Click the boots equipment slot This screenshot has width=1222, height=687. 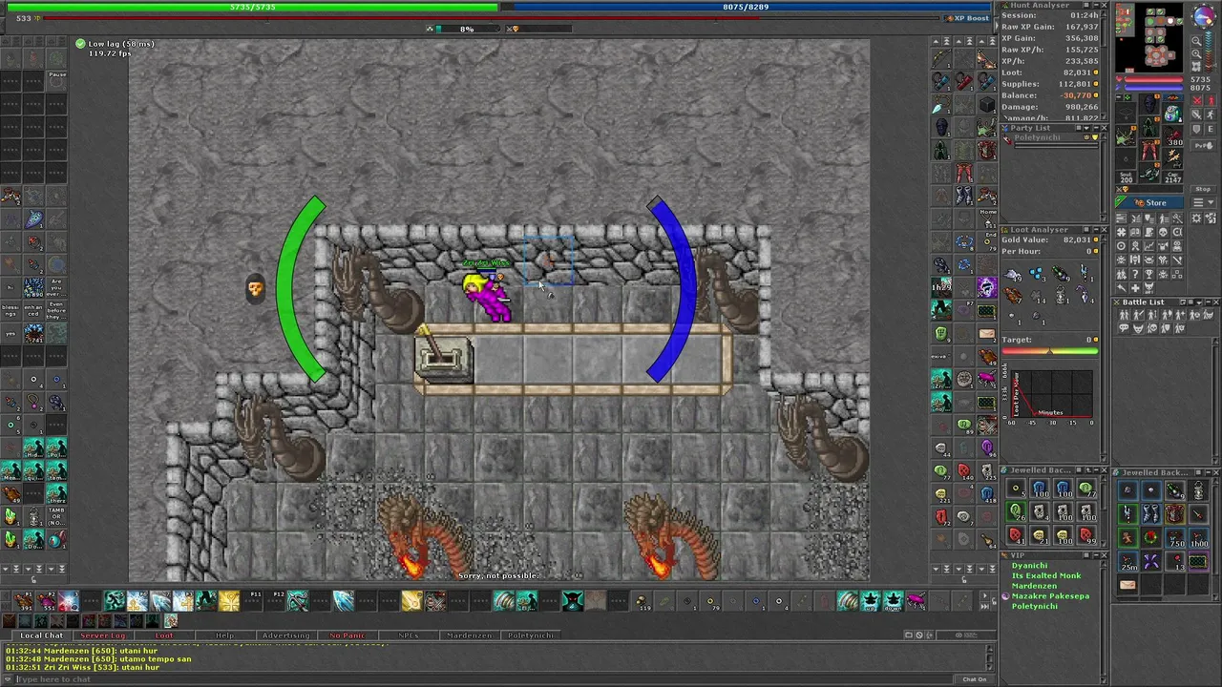[1148, 174]
